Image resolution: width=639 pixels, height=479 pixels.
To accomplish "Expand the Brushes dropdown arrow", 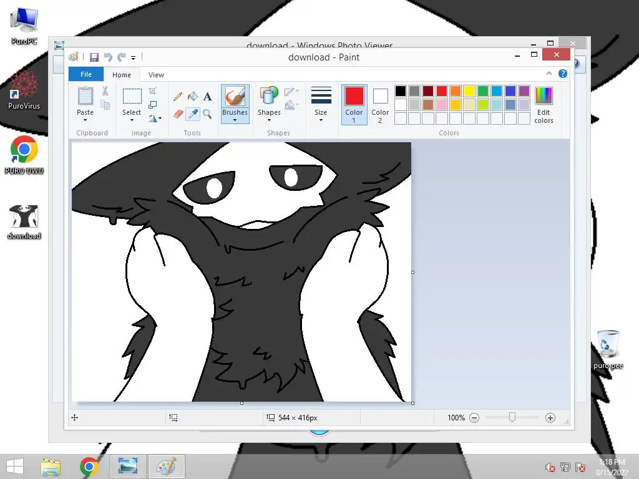I will click(x=235, y=120).
